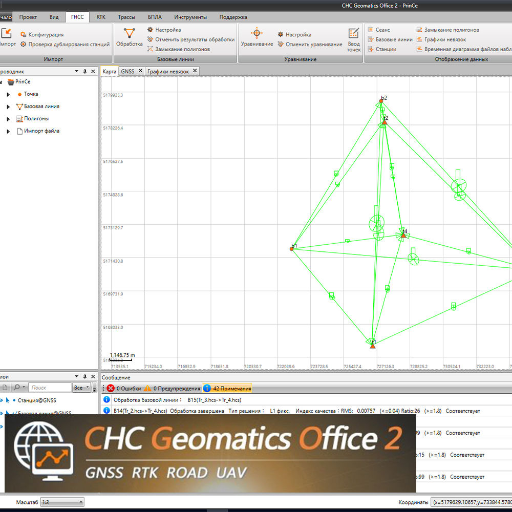Screen dimensions: 512x512
Task: Open the Масштаб dropdown
Action: coord(62,502)
